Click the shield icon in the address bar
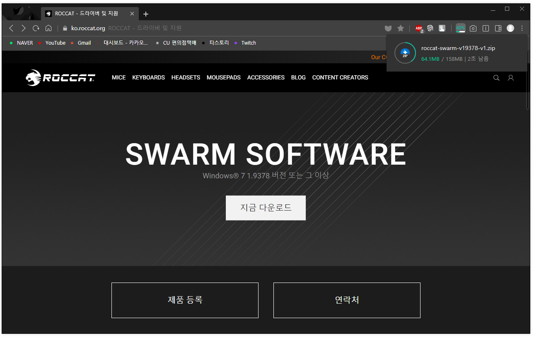The image size is (539, 345). tap(388, 28)
